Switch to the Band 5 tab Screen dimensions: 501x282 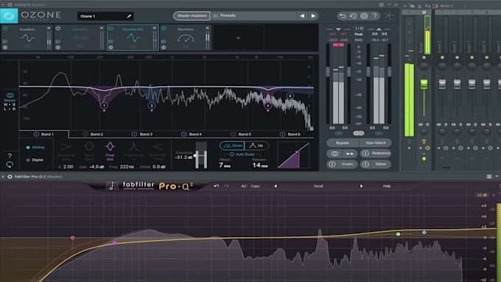click(241, 134)
